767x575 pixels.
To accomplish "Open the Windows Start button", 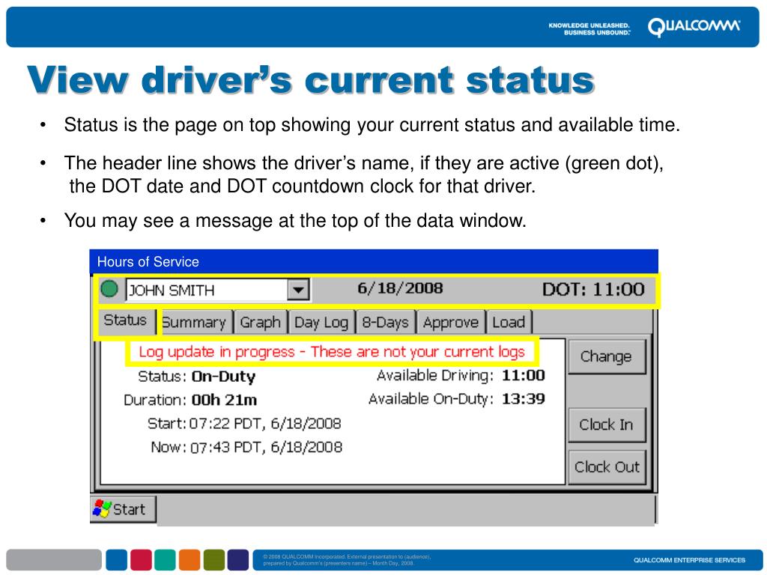I will pyautogui.click(x=124, y=509).
